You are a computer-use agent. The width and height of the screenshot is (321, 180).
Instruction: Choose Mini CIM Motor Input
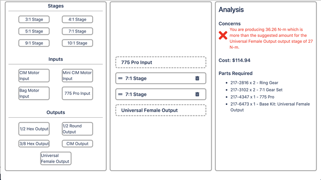(x=77, y=75)
